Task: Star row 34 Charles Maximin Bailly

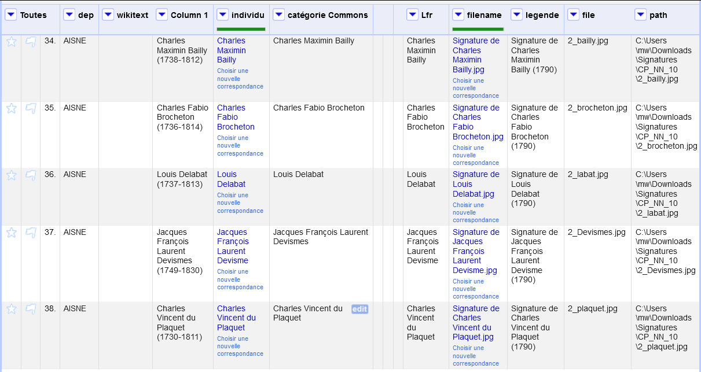Action: pyautogui.click(x=11, y=41)
